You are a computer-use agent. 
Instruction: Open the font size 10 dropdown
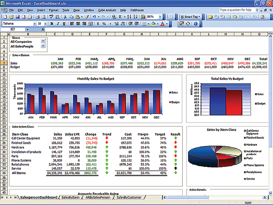click(x=45, y=24)
